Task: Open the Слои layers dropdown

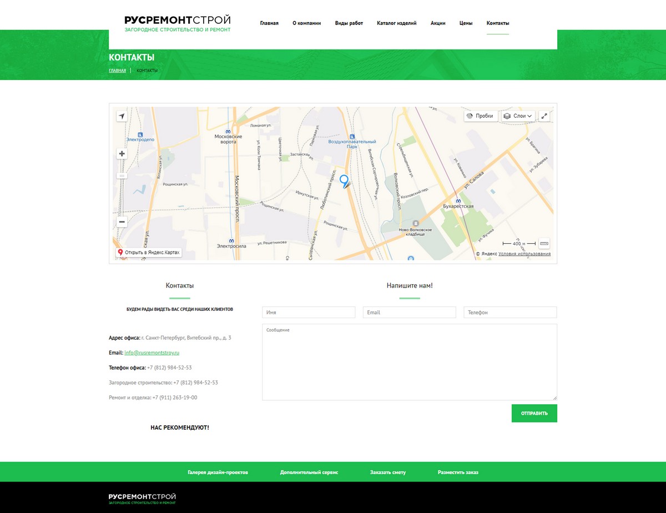Action: tap(518, 116)
